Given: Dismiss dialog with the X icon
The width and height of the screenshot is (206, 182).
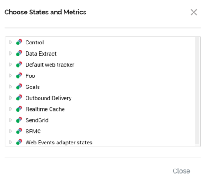Looking at the screenshot, I should (194, 12).
